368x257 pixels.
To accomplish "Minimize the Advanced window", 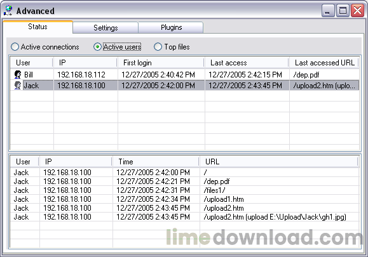I will pos(328,11).
